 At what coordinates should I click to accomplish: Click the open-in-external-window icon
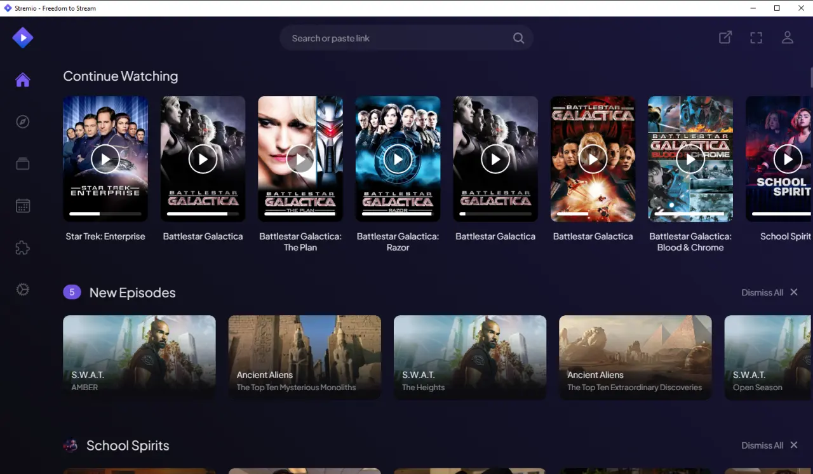click(725, 37)
